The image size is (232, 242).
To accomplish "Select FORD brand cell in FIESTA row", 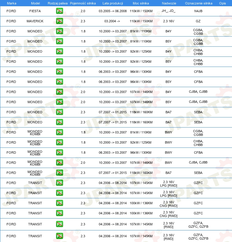I will click(11, 11).
